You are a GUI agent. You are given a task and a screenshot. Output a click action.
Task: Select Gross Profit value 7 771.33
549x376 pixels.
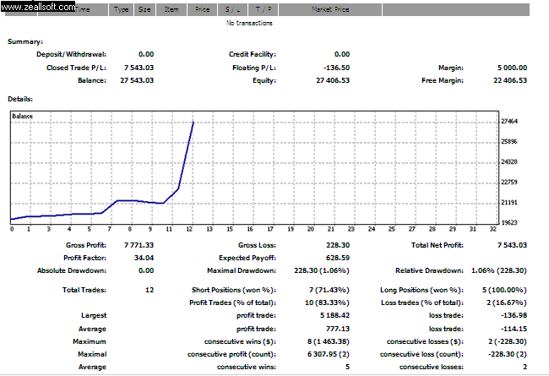(139, 245)
